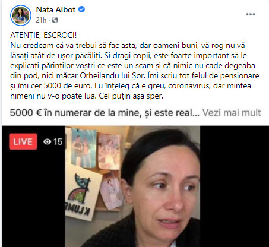269x247 pixels.
Task: Click the viewer count number 15
Action: tap(58, 142)
